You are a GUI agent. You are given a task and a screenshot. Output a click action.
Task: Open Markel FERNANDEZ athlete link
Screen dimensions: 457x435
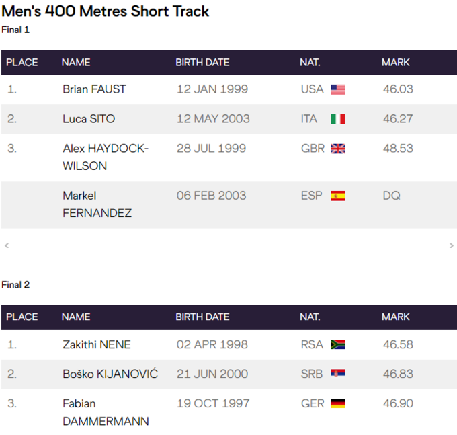click(97, 204)
